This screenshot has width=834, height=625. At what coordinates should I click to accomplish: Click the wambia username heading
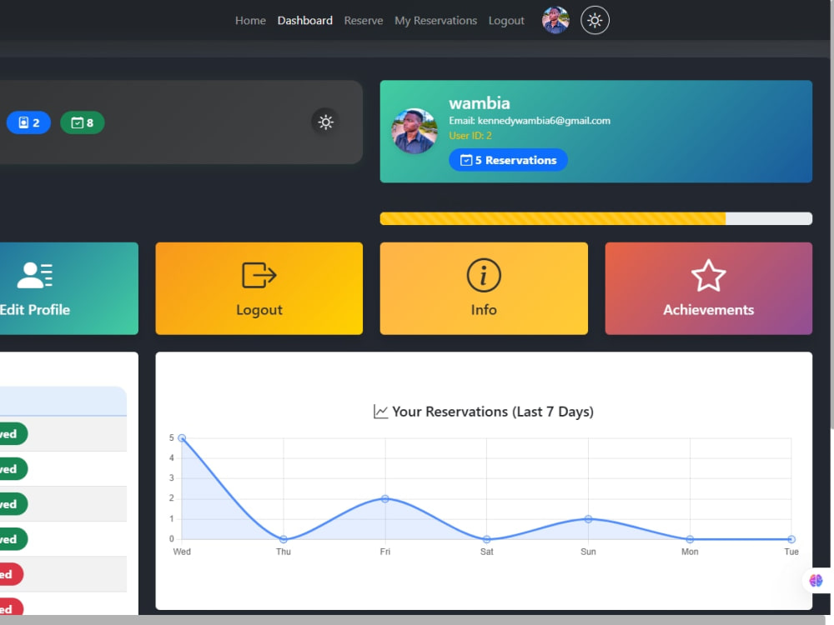coord(480,103)
